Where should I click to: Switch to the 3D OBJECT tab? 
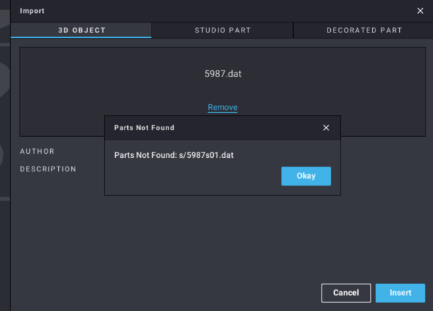point(81,30)
